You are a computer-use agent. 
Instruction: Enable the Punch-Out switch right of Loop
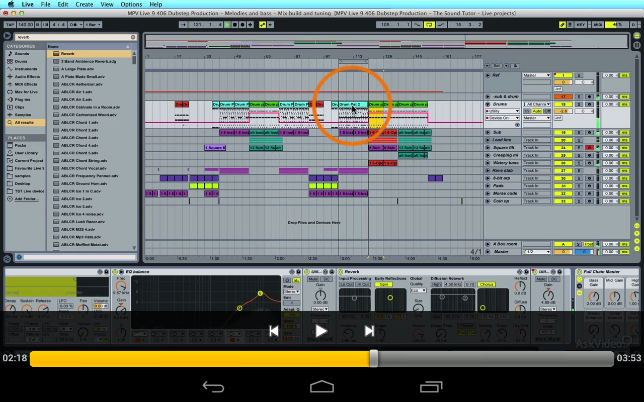tap(441, 25)
